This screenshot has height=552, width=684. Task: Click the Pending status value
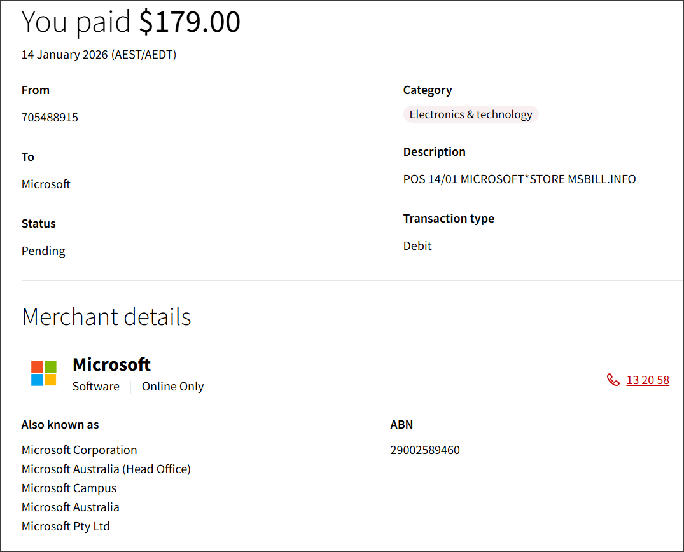(43, 251)
